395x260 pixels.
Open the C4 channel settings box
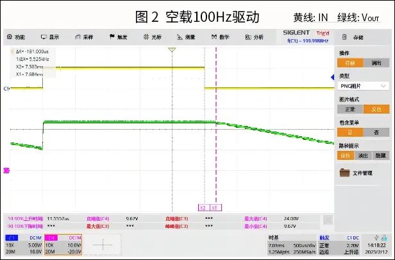pyautogui.click(x=63, y=245)
